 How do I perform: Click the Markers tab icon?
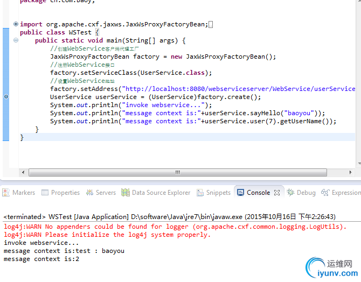coord(6,193)
